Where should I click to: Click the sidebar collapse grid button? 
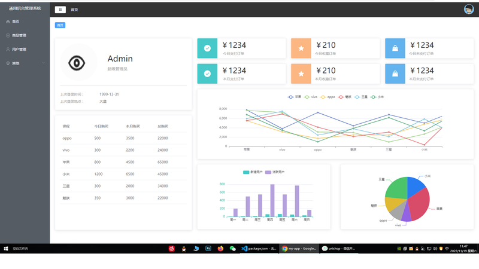pyautogui.click(x=60, y=10)
